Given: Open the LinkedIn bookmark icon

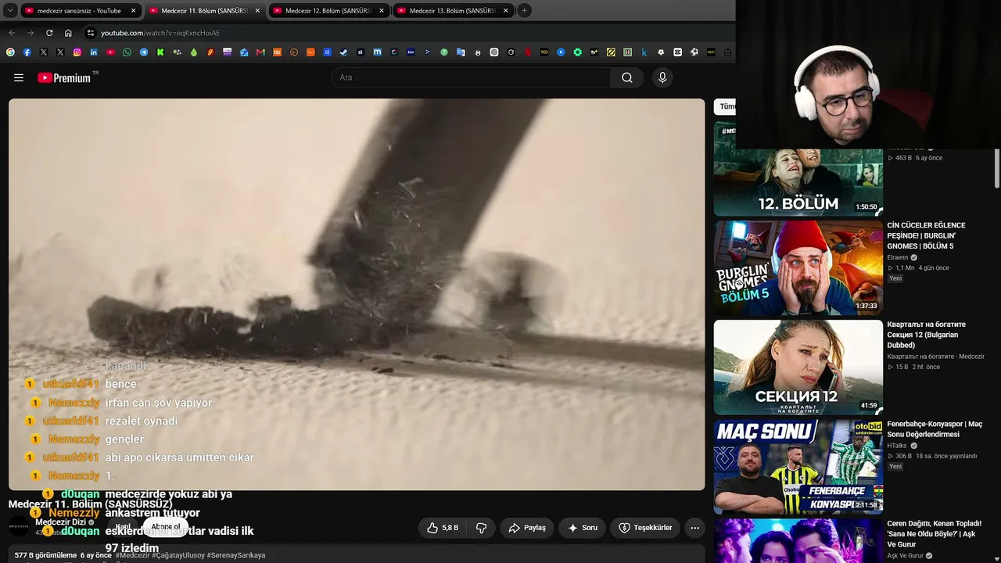Looking at the screenshot, I should coord(94,52).
